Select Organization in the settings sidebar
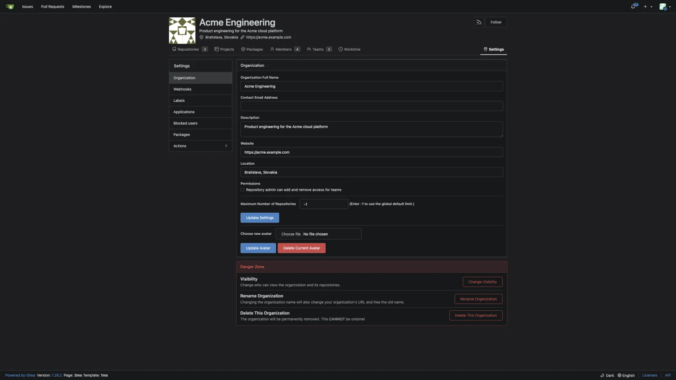The image size is (676, 380). tap(201, 78)
